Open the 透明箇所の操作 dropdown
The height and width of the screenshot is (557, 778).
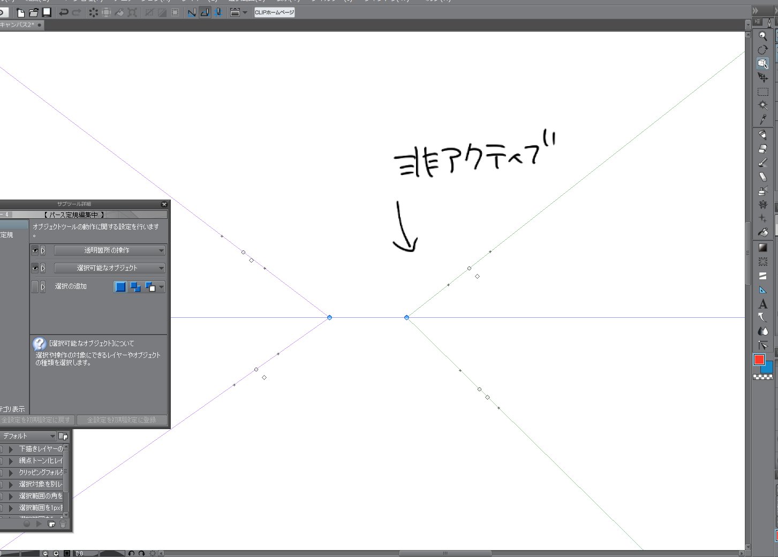[x=109, y=250]
